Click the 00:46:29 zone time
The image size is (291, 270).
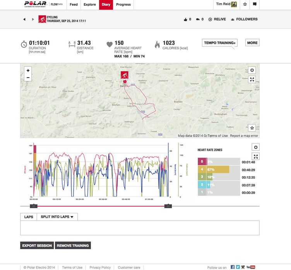click(248, 170)
